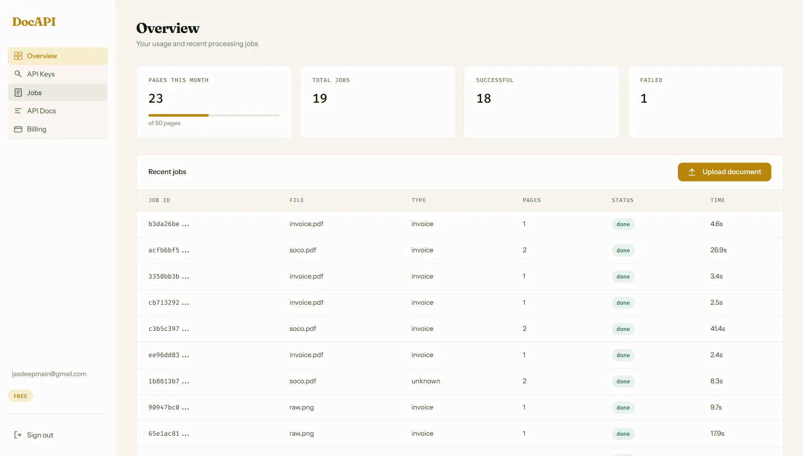The height and width of the screenshot is (456, 803).
Task: Open the Jobs section
Action: (x=58, y=93)
